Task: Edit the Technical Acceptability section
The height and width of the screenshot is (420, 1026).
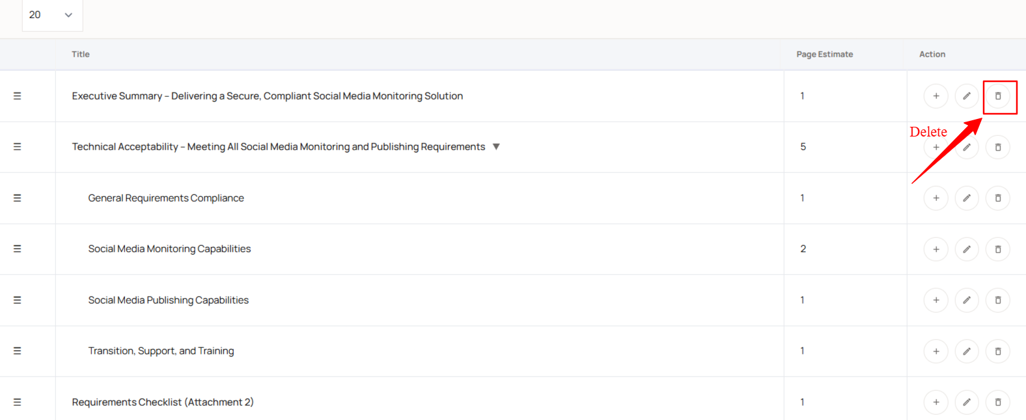Action: pyautogui.click(x=967, y=147)
